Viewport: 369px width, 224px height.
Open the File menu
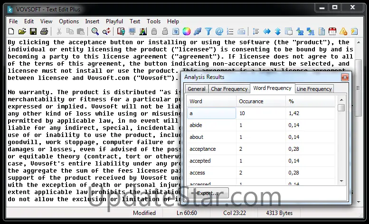tap(13, 21)
